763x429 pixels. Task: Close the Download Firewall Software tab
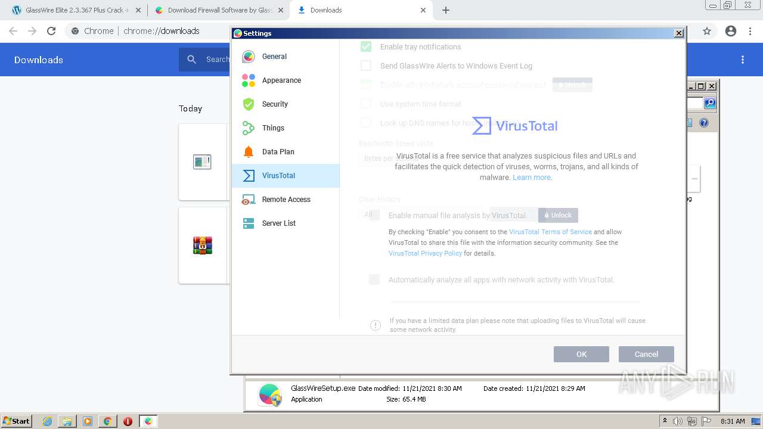tap(281, 10)
